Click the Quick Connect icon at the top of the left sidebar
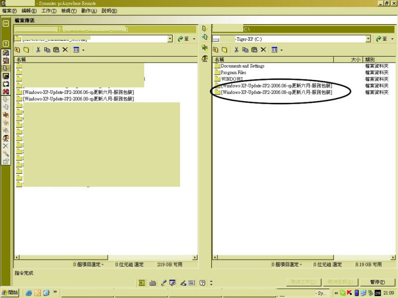This screenshot has height=298, width=398. click(5, 53)
